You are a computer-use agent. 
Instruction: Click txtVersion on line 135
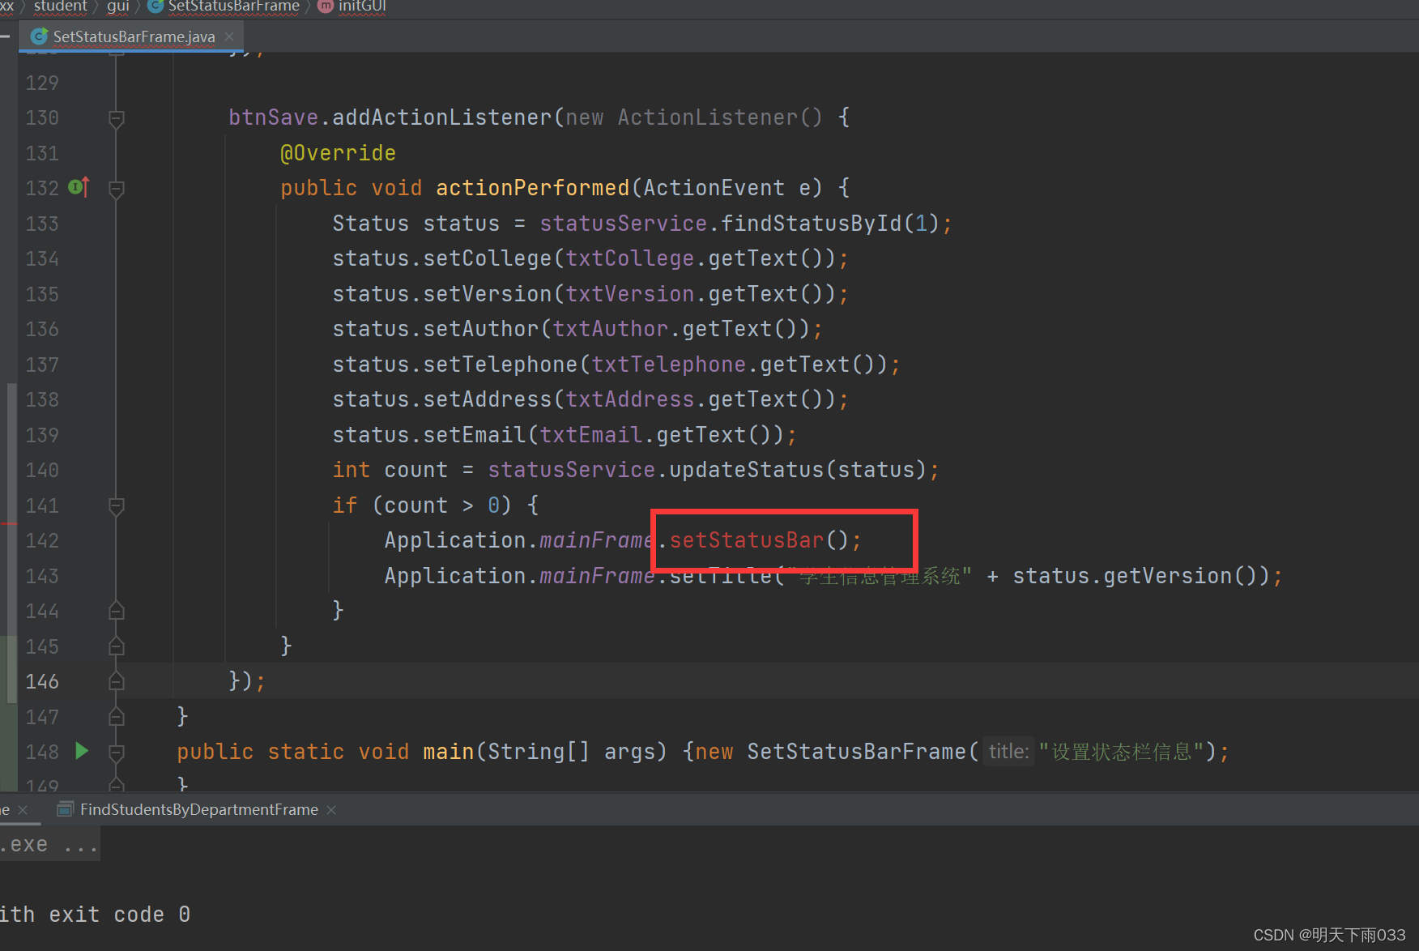(x=629, y=294)
